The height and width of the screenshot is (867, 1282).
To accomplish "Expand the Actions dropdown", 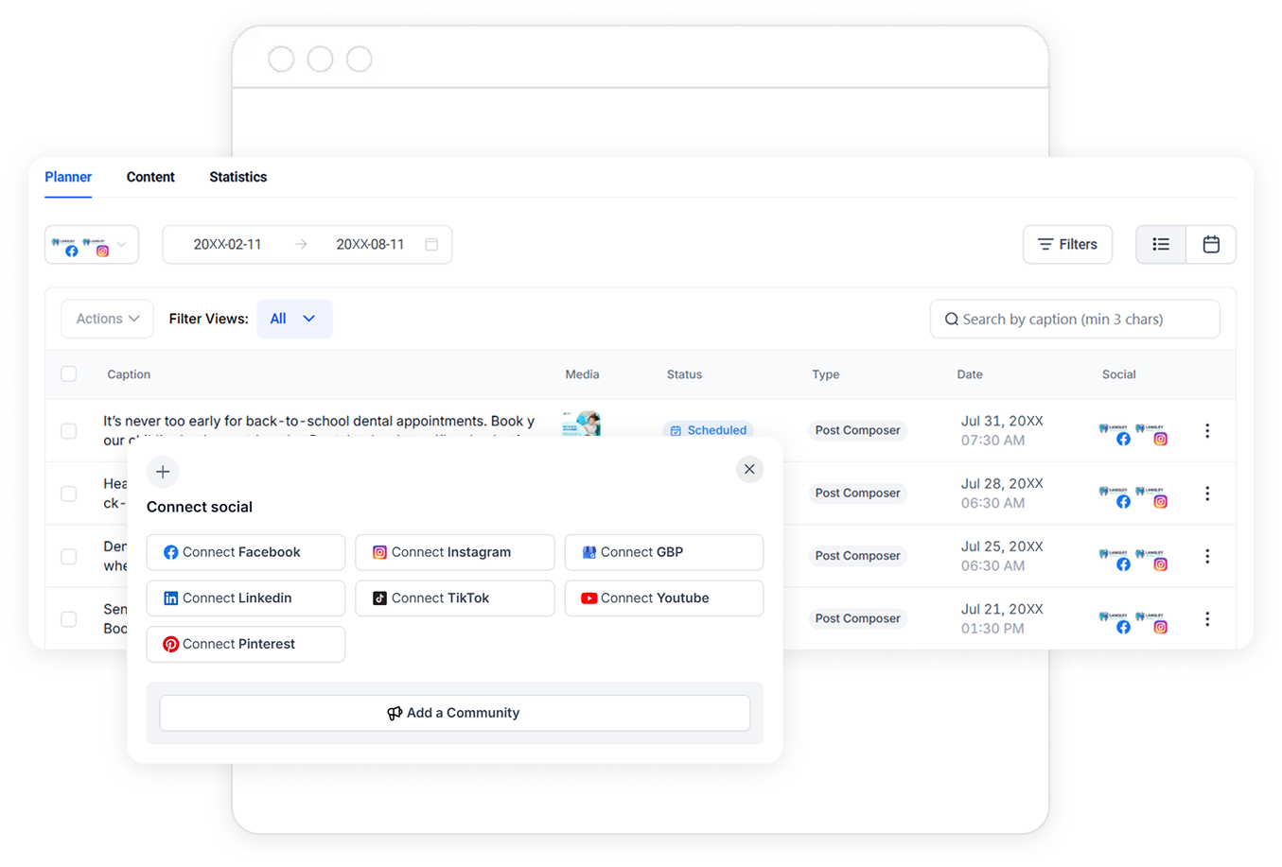I will click(x=108, y=320).
